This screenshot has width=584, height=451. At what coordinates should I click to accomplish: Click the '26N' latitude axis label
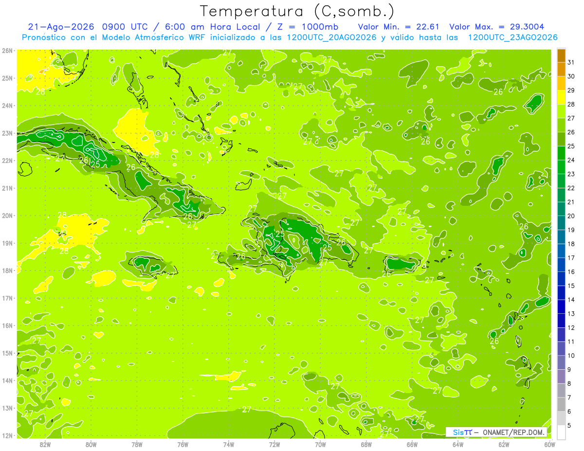7,51
